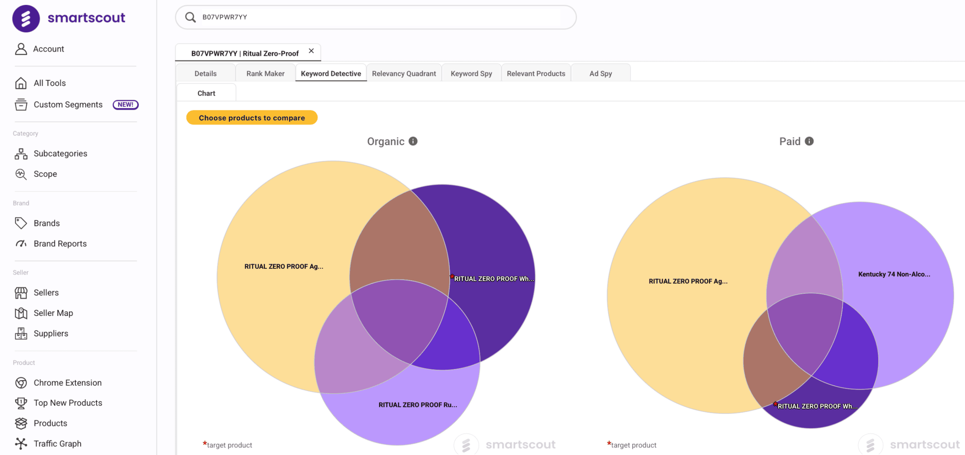Open the Scope tool icon

point(21,174)
